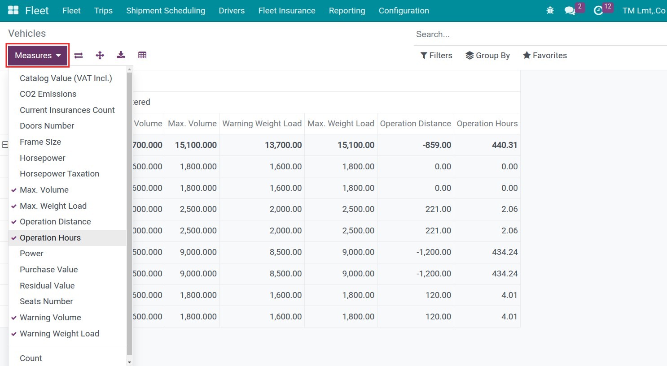Screen dimensions: 667x366
Task: Open the debug bug icon
Action: coord(550,10)
